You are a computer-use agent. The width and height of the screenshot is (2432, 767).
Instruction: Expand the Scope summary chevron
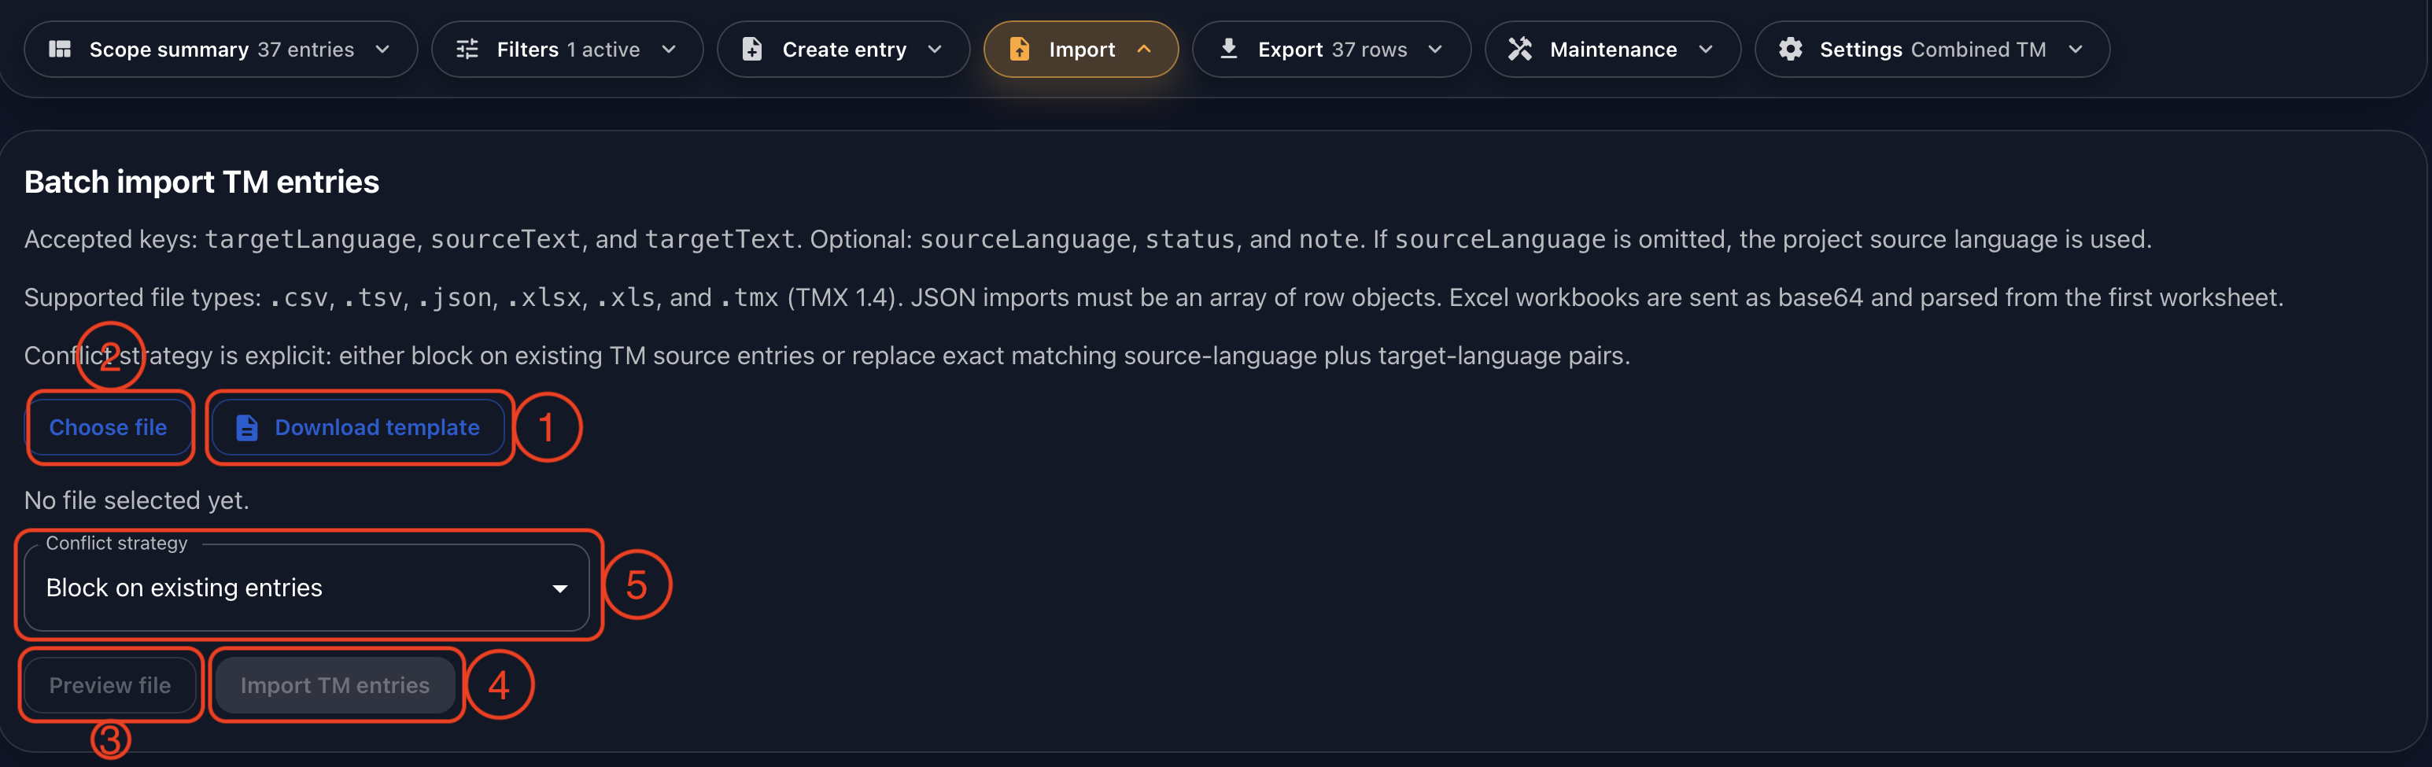click(x=382, y=49)
